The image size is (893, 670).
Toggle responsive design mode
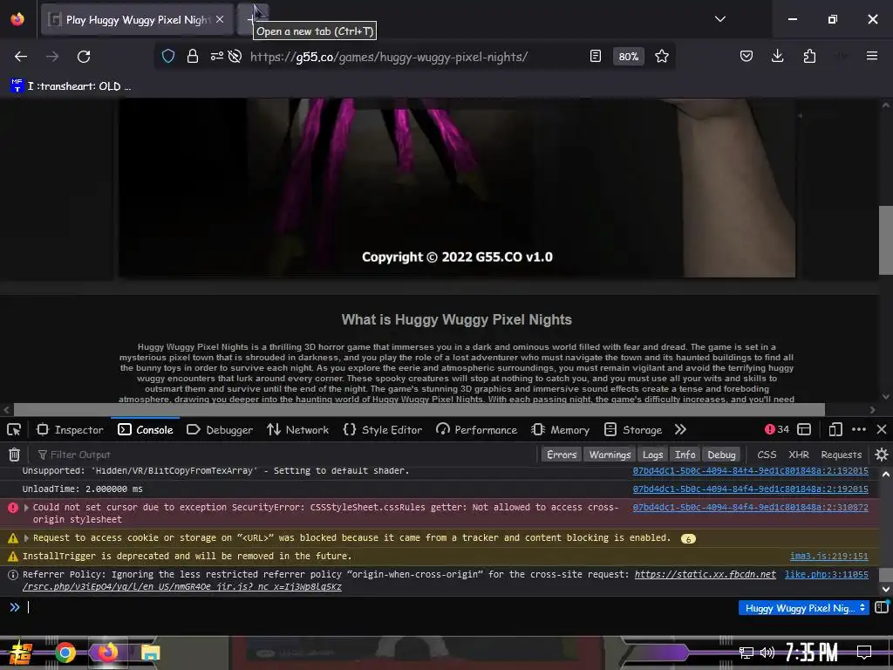point(835,429)
